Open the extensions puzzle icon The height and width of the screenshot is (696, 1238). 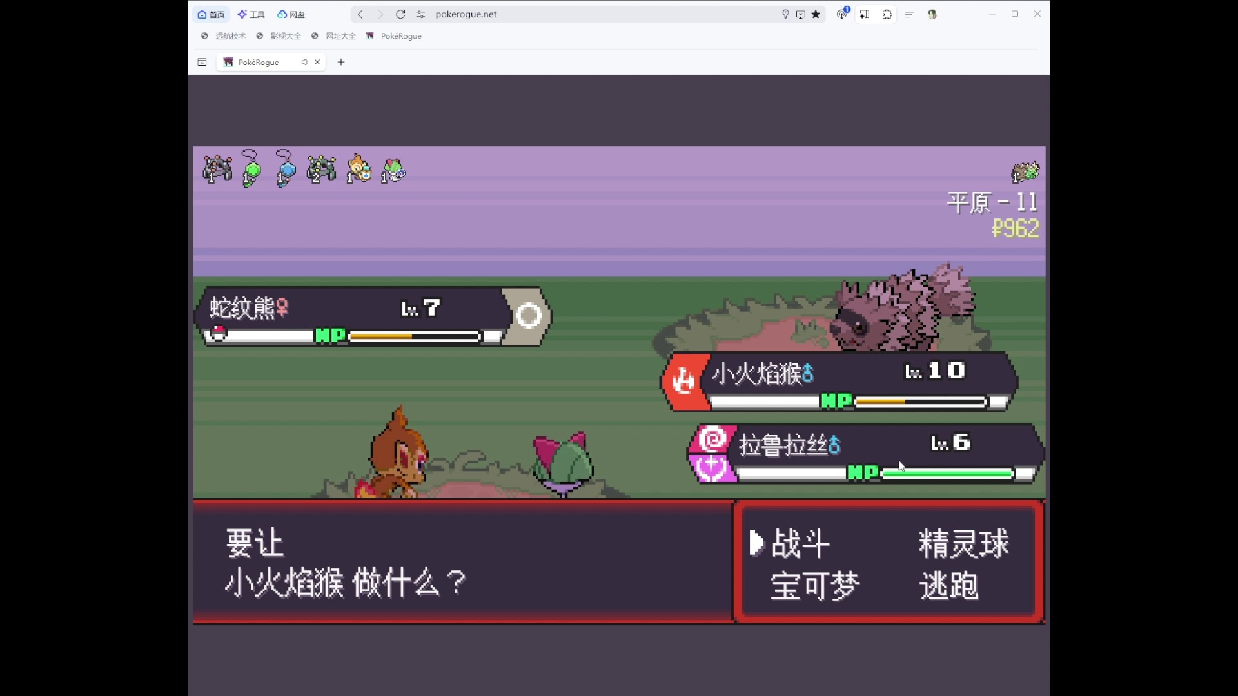[x=887, y=14]
